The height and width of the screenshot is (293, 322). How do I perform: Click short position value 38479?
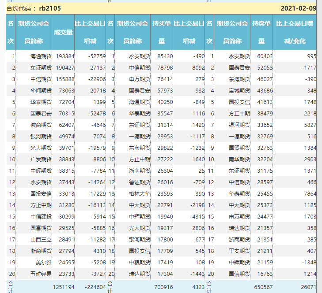(x=265, y=114)
